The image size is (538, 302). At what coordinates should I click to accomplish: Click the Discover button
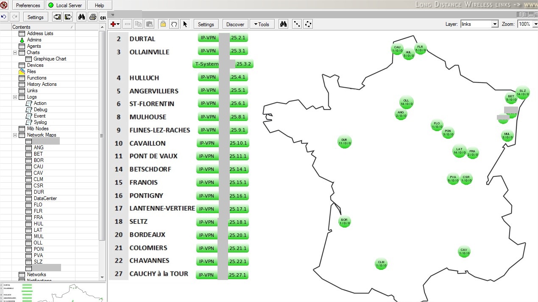coord(235,24)
